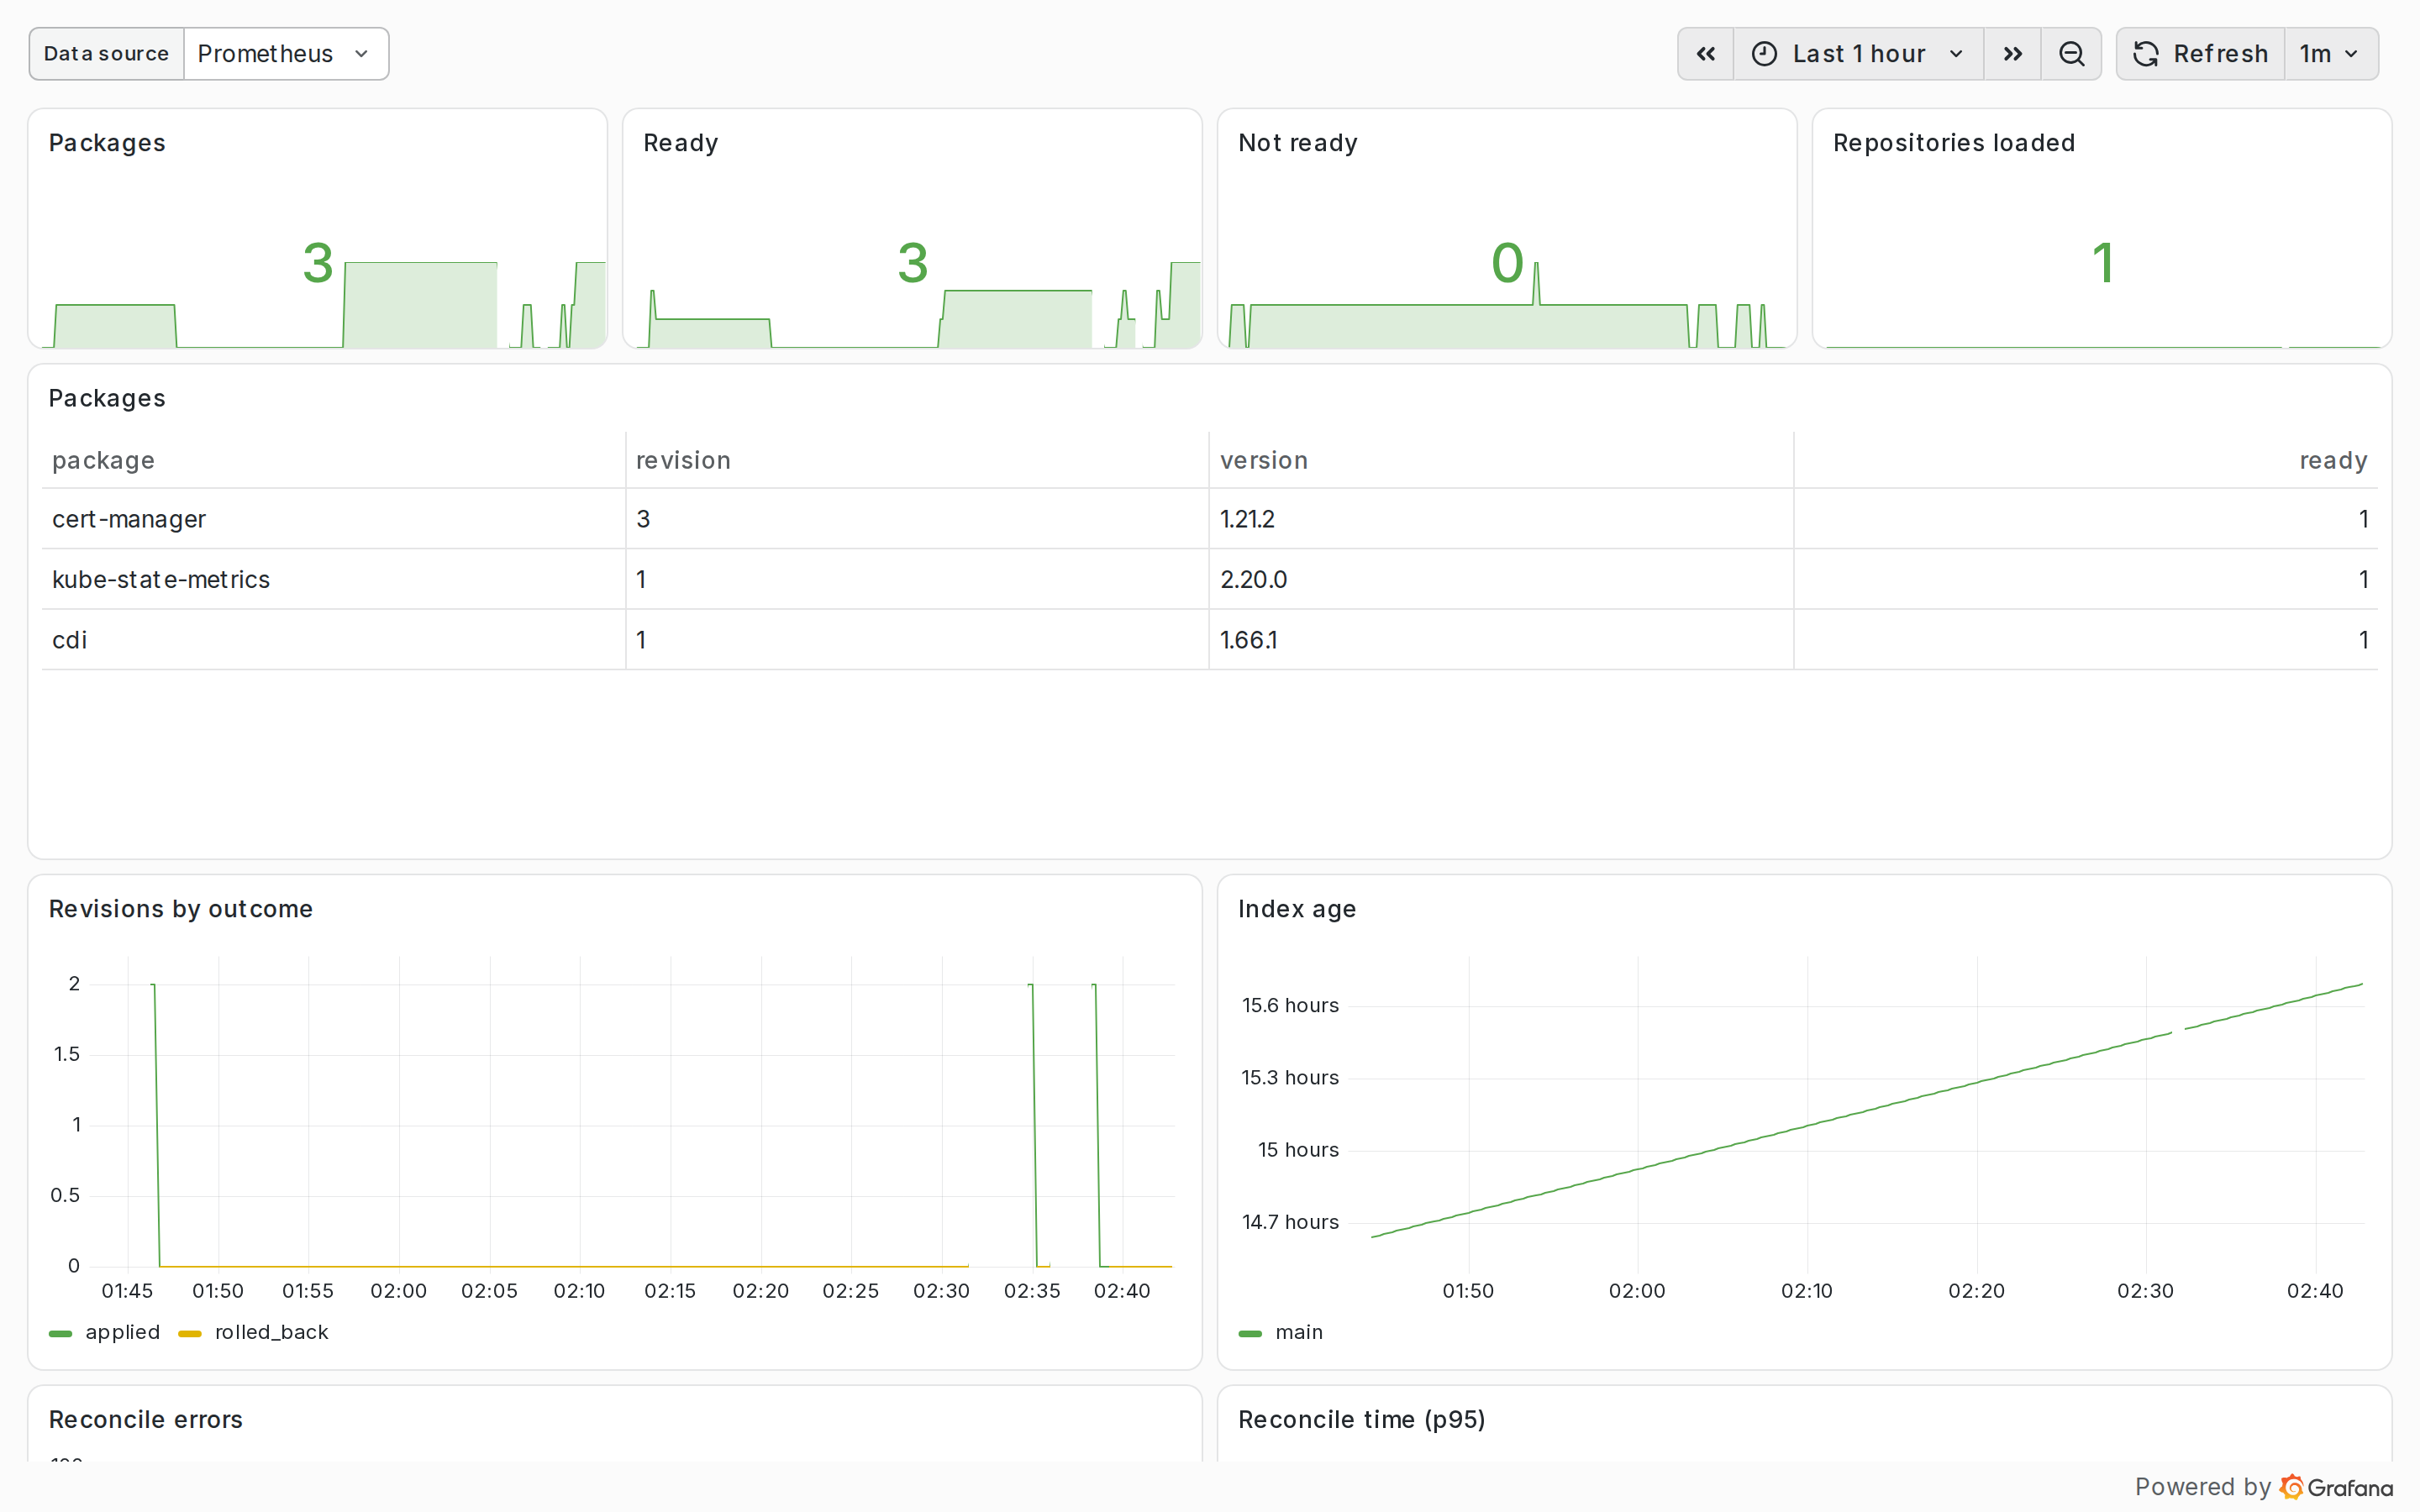This screenshot has width=2420, height=1512.
Task: Click the Refresh dashboard button
Action: click(2200, 54)
